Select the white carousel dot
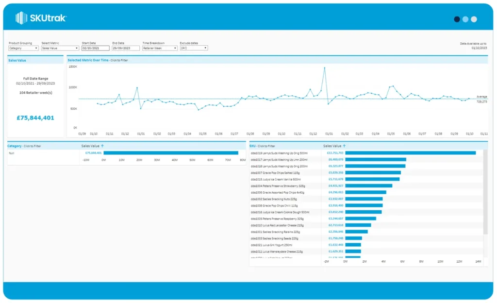Screen dimensions: 497x303 [x=474, y=19]
